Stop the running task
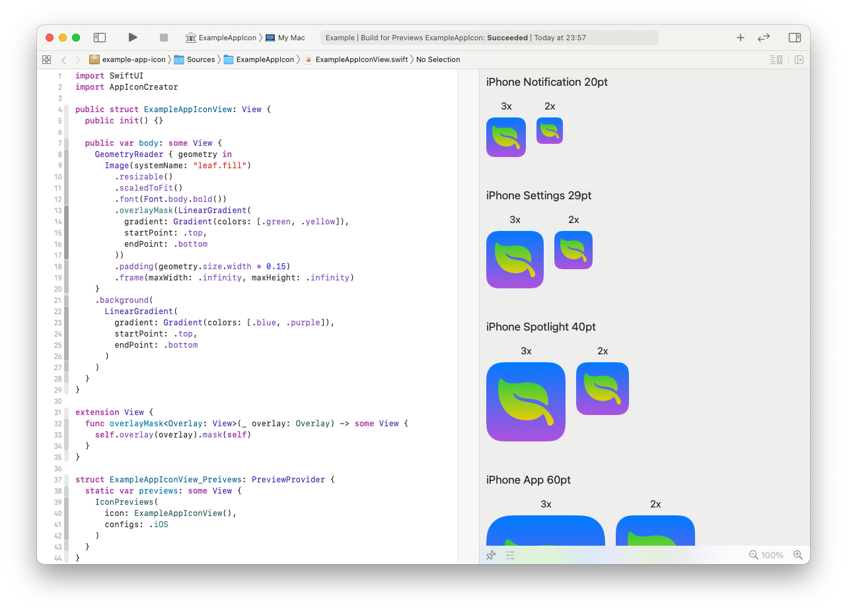 pyautogui.click(x=164, y=38)
